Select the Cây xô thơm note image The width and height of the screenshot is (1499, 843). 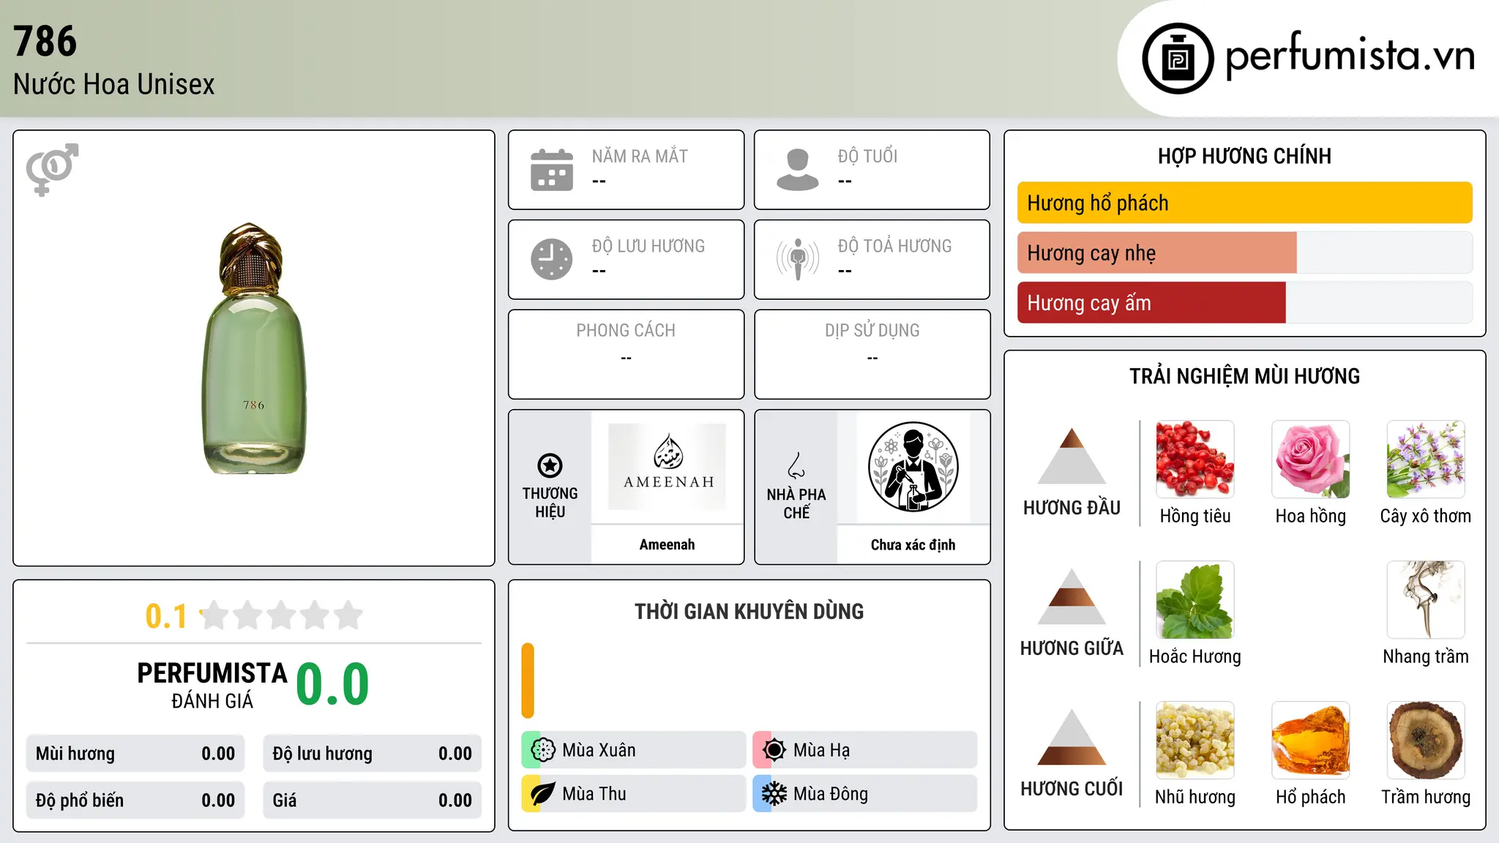tap(1426, 460)
